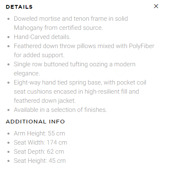Screen dimensions: 175x169
Task: Close the Details panel with the X
Action: point(156,6)
